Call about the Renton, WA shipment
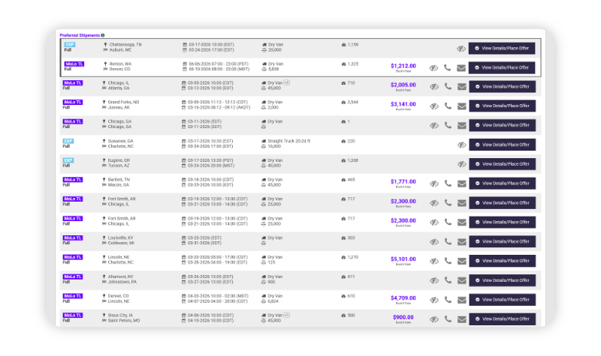 [x=447, y=67]
